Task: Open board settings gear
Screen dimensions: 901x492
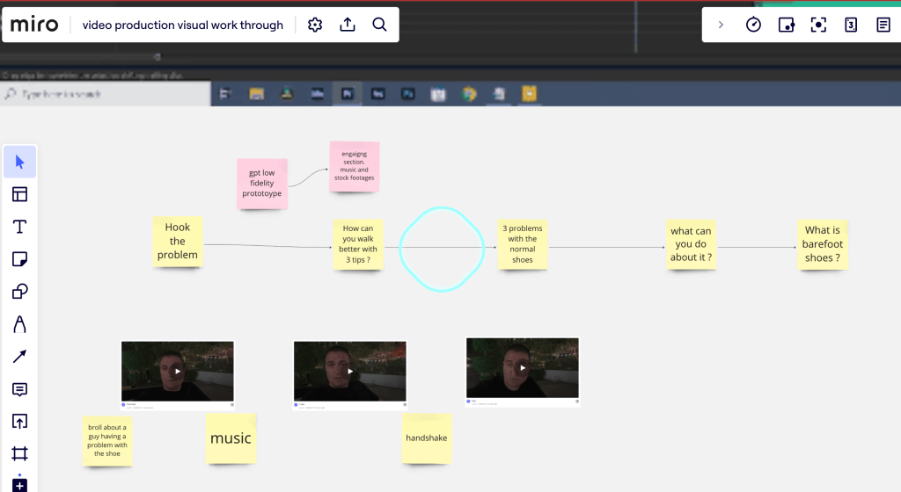Action: point(315,25)
